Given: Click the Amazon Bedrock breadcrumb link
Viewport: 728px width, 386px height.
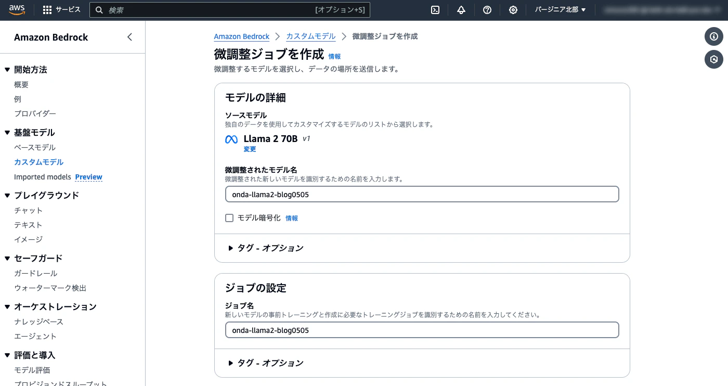Looking at the screenshot, I should (x=242, y=36).
